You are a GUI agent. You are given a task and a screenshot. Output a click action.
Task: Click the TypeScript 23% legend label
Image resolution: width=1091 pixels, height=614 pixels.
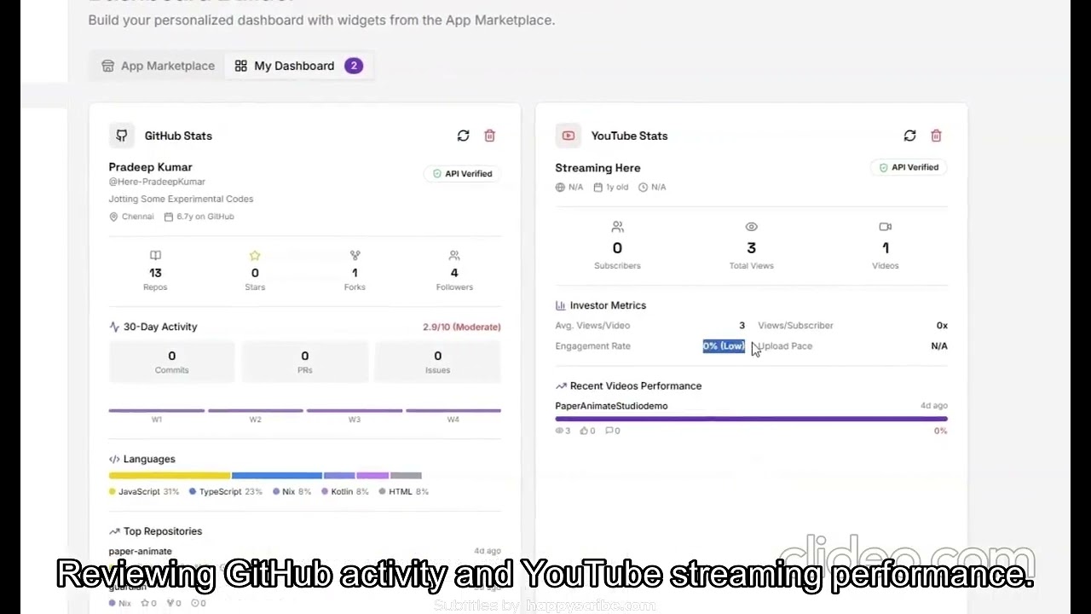(x=226, y=492)
